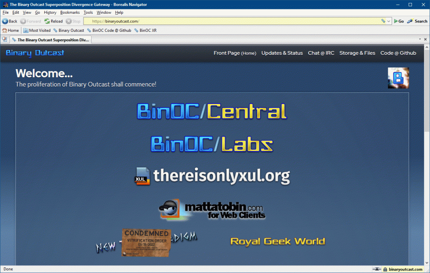
Task: Close the current tab with X button
Action: (425, 39)
